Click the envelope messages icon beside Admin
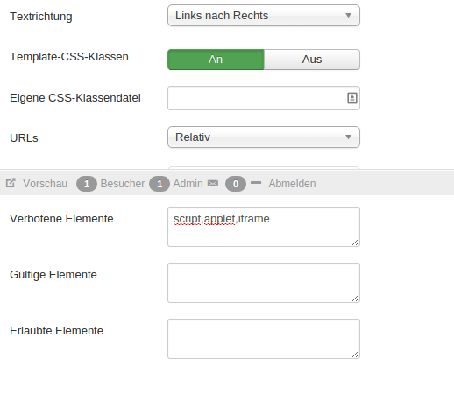This screenshot has width=454, height=394. [213, 183]
